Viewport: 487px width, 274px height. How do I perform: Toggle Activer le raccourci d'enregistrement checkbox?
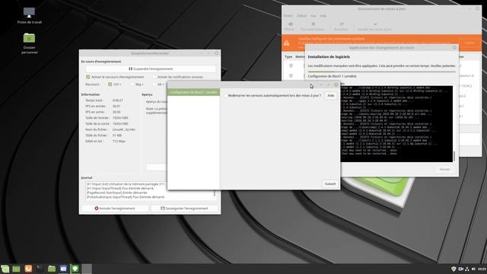click(88, 77)
